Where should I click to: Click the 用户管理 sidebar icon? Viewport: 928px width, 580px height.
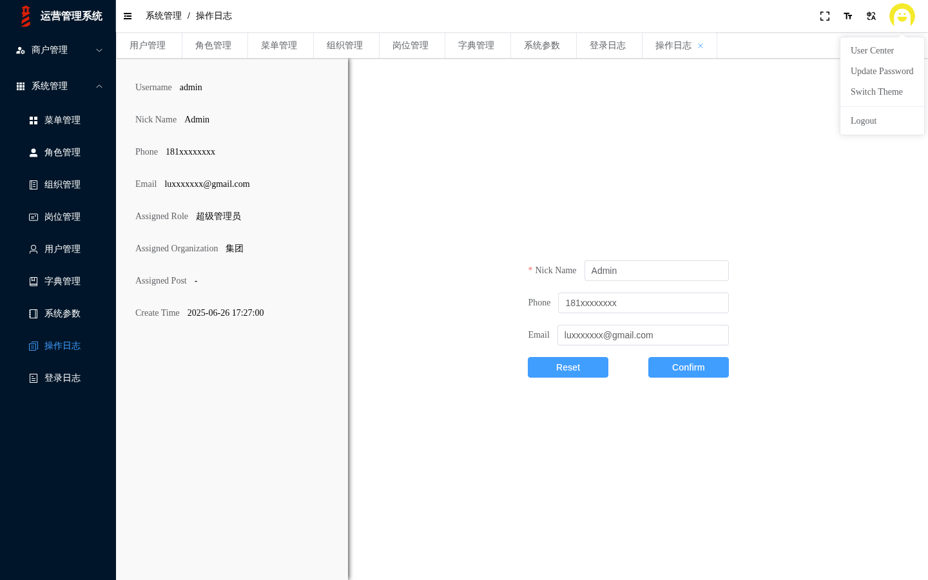(34, 249)
